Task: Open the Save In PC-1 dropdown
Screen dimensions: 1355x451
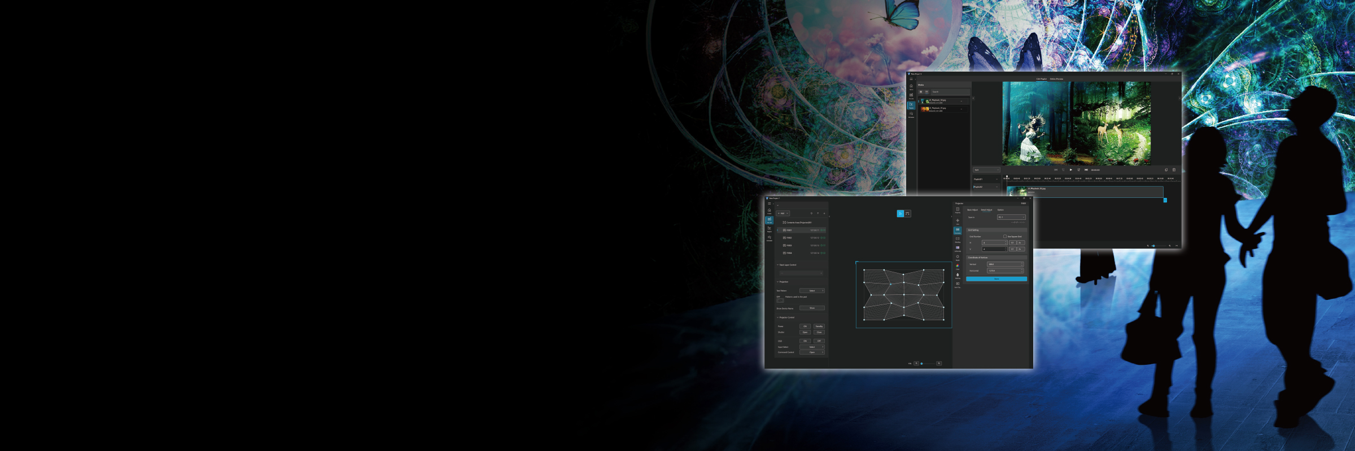Action: (1011, 217)
